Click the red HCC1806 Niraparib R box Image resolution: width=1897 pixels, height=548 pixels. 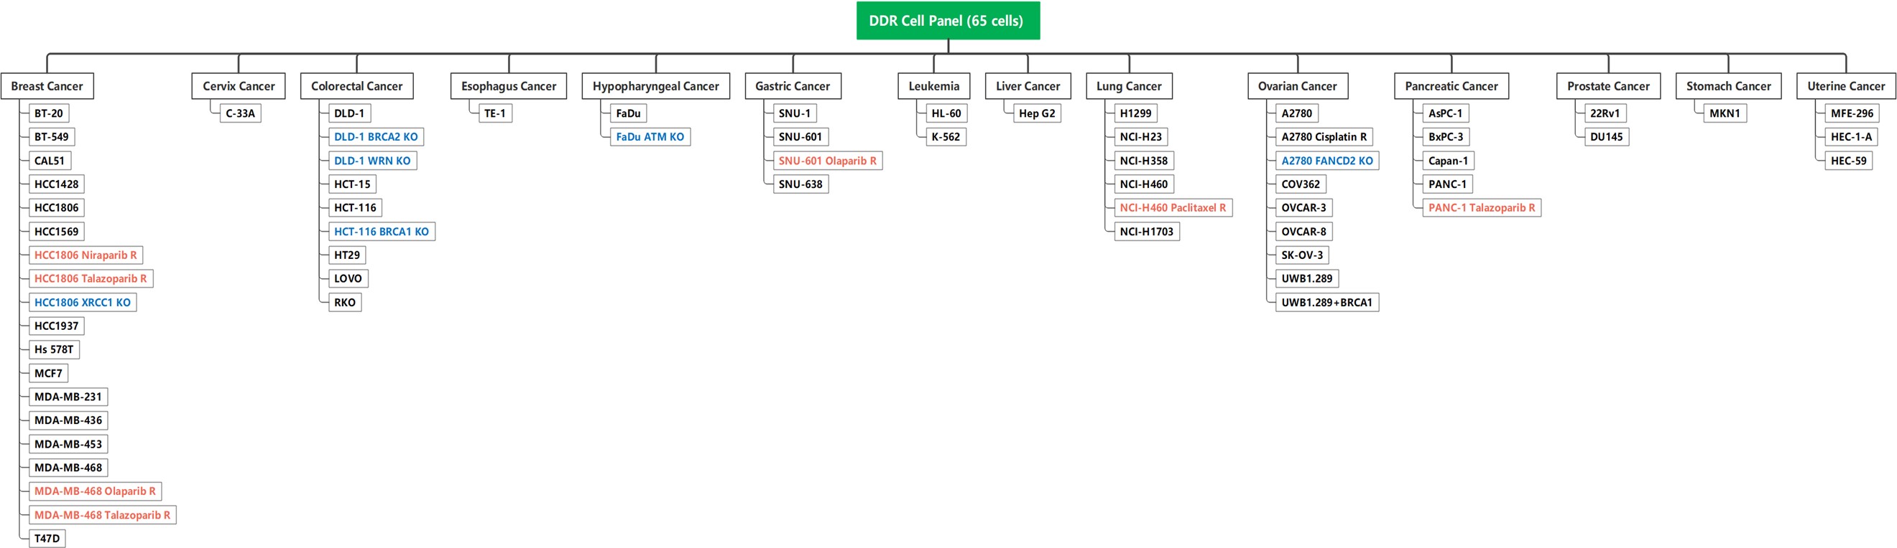(86, 255)
